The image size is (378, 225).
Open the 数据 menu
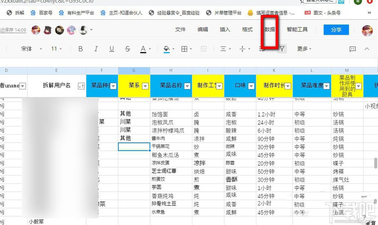(269, 30)
